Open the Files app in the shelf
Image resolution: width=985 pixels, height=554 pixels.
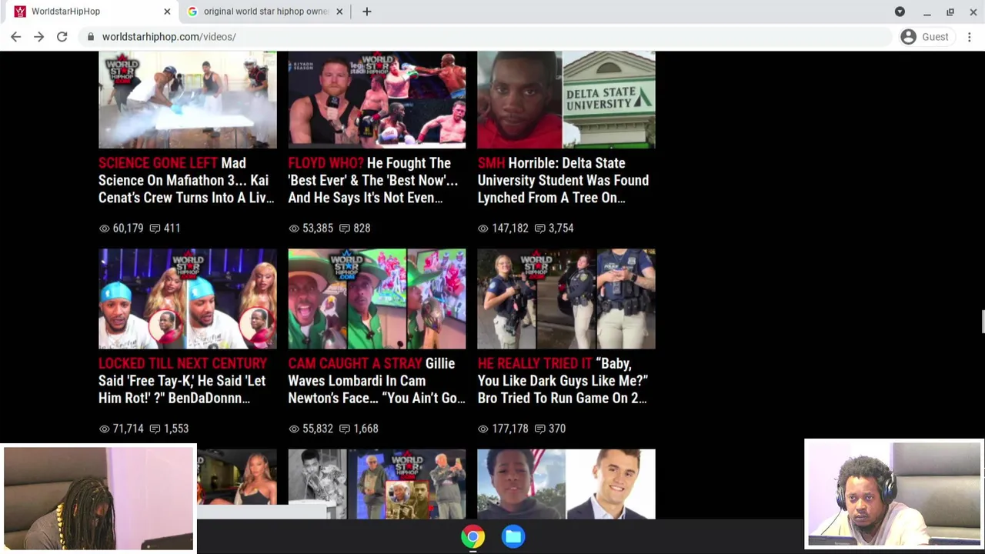coord(513,536)
